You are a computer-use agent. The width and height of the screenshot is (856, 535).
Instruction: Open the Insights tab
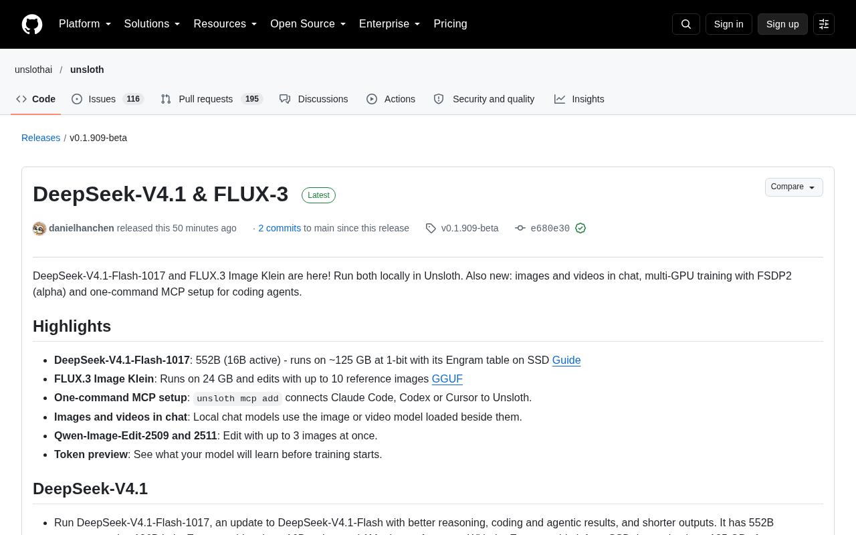[579, 99]
